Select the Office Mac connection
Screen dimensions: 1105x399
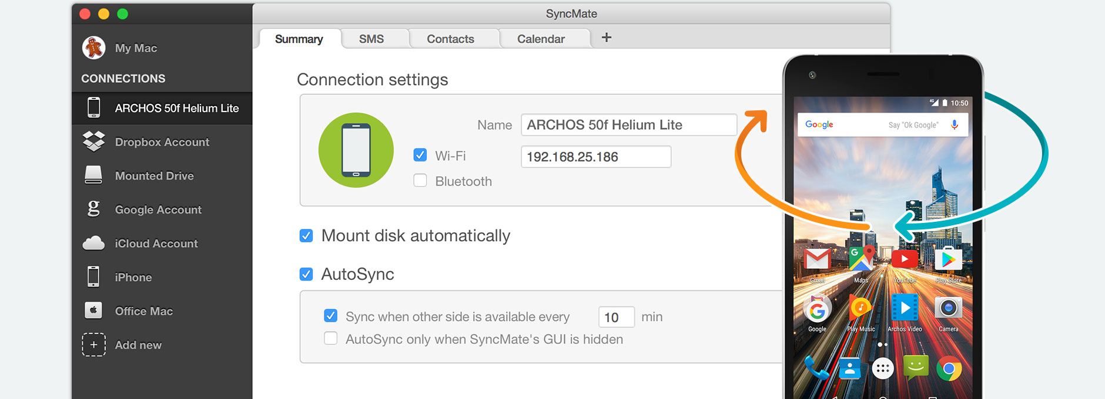[162, 311]
